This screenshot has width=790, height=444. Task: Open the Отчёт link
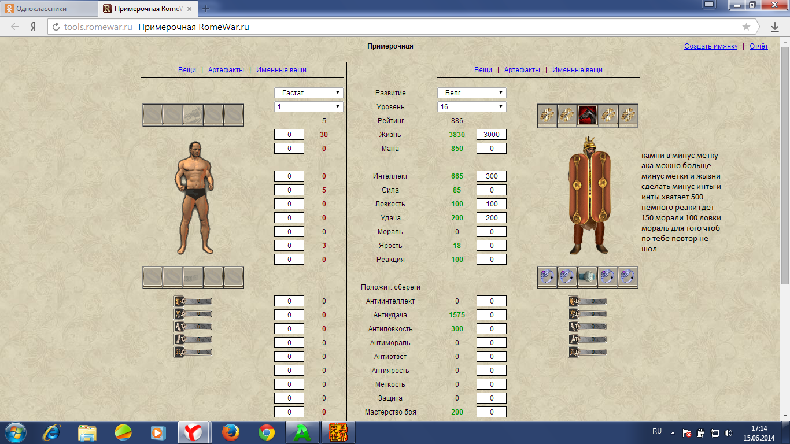[x=758, y=46]
